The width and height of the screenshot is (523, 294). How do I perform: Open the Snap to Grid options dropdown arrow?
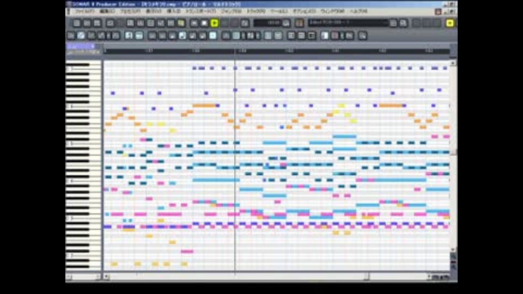[x=243, y=36]
